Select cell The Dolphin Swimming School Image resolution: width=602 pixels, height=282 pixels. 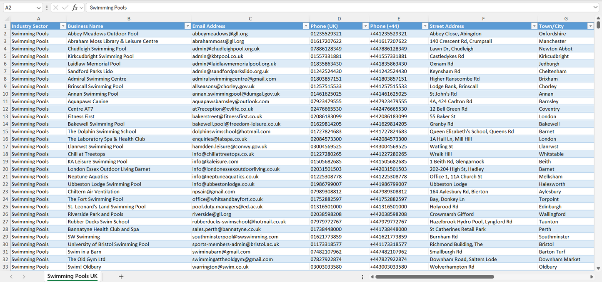129,131
